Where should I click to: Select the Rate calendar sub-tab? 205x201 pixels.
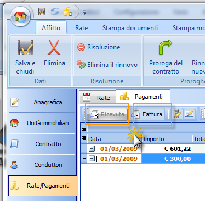[98, 97]
